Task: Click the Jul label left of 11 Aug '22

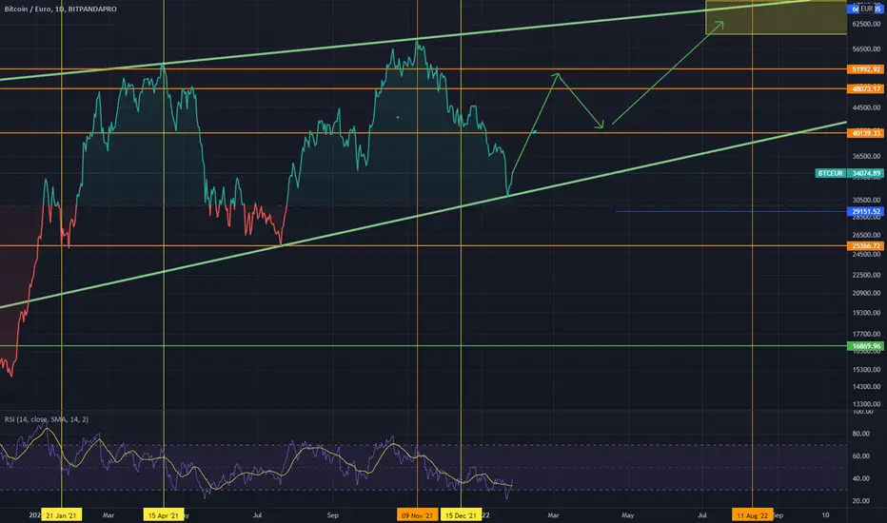Action: [x=702, y=515]
